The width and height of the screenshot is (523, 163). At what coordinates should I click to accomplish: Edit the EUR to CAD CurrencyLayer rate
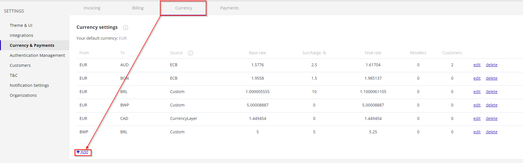(x=477, y=119)
